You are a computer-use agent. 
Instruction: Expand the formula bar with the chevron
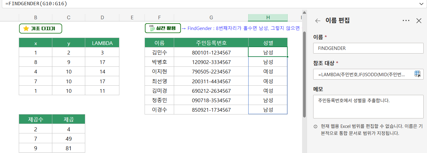pos(421,4)
